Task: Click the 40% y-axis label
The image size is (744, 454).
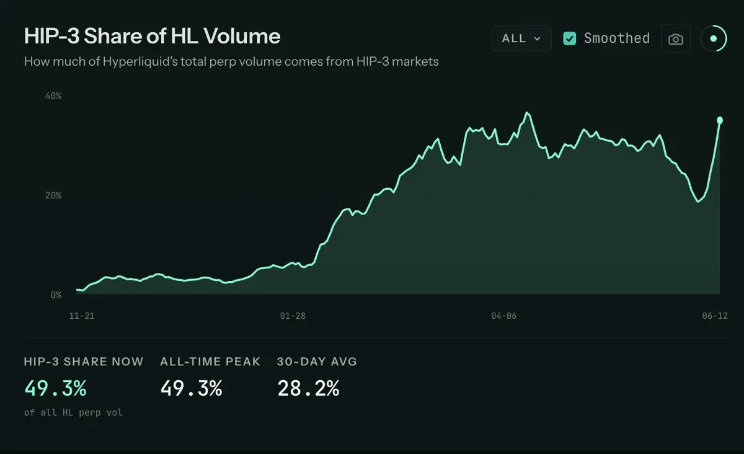Action: (x=53, y=96)
